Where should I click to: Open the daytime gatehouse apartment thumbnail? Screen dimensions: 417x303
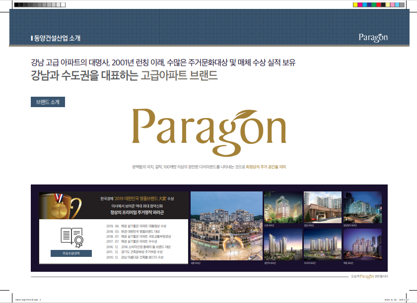(323, 207)
